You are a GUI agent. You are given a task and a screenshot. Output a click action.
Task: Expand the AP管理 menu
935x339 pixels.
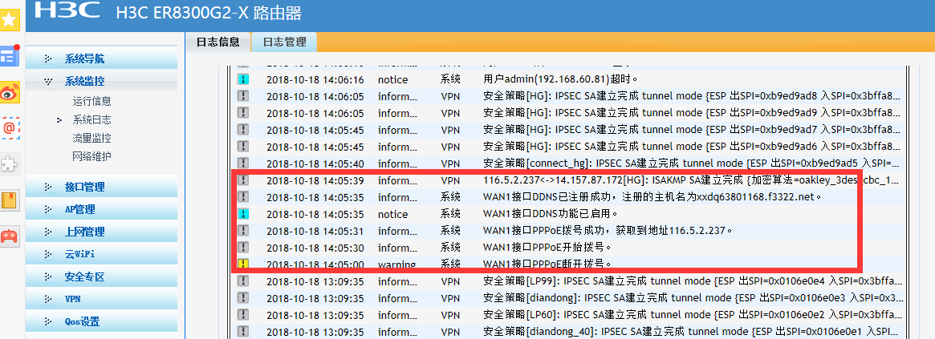(x=101, y=210)
